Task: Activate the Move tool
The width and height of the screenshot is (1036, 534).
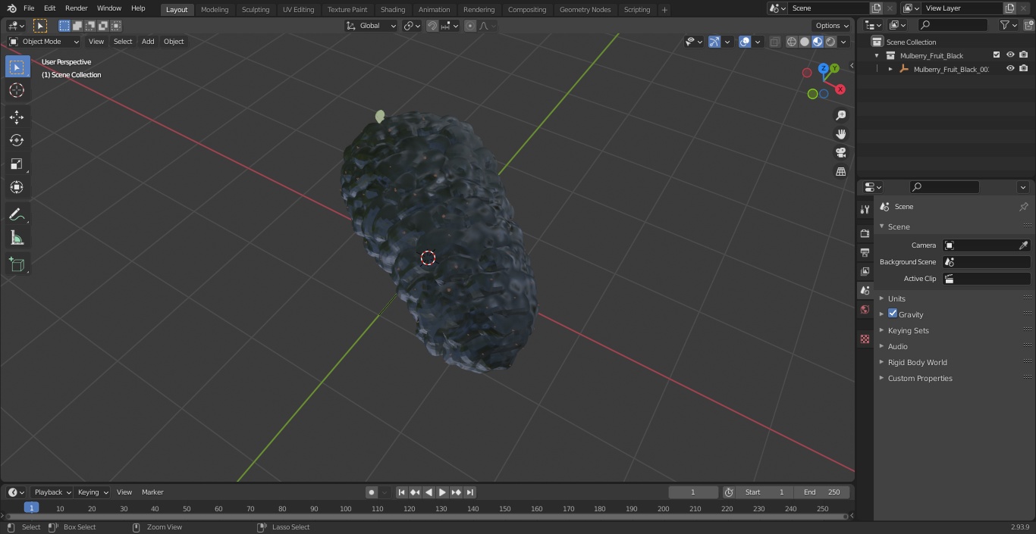Action: pyautogui.click(x=17, y=117)
